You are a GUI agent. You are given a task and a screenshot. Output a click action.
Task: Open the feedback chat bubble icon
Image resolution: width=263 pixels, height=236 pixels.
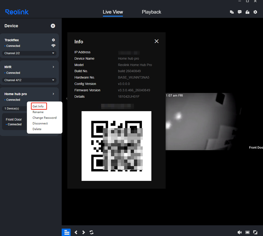240,12
